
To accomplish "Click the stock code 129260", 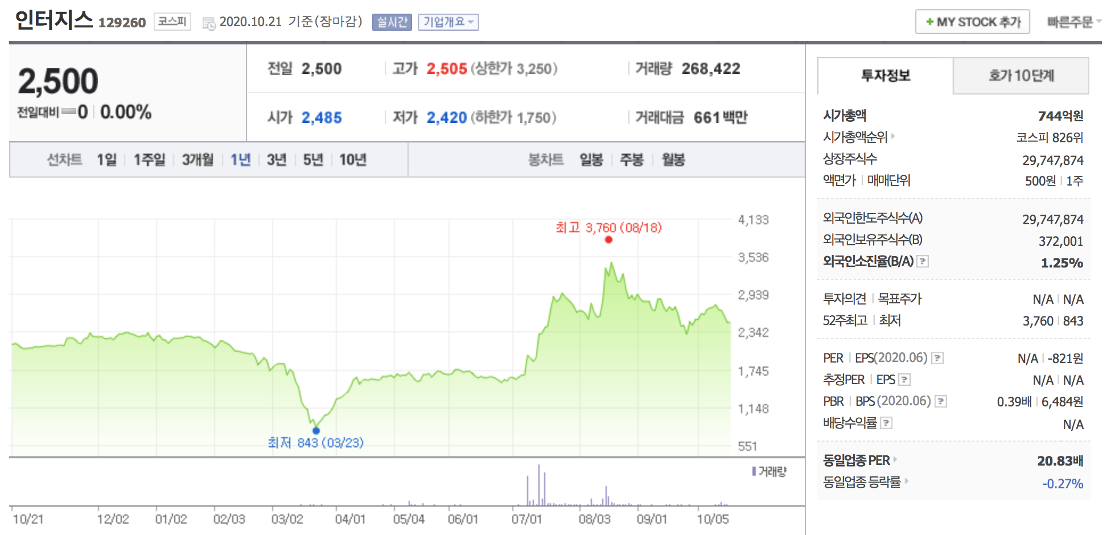I will click(x=122, y=23).
